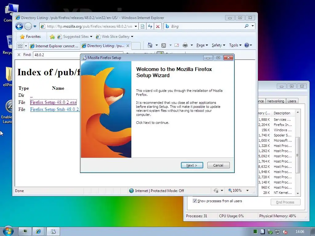Open Home button dropdown arrow

pos(157,45)
